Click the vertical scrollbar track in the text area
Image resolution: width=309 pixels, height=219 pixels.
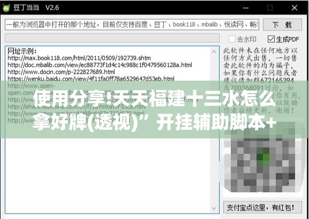click(x=214, y=130)
